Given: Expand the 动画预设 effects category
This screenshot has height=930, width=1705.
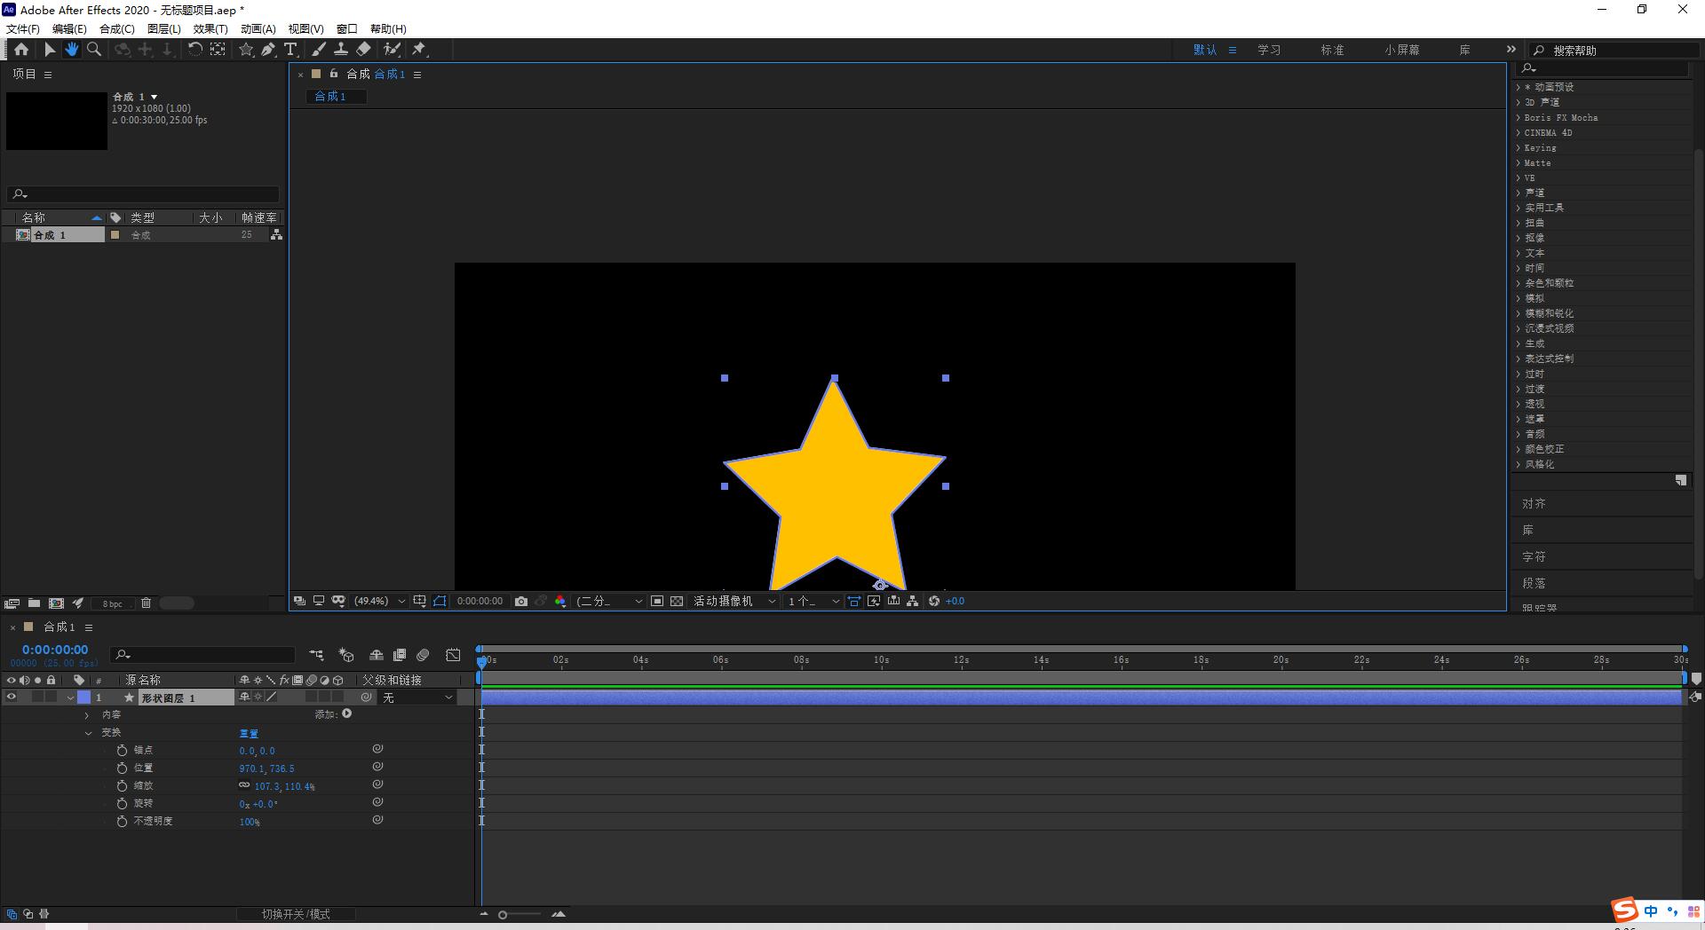Looking at the screenshot, I should point(1518,87).
